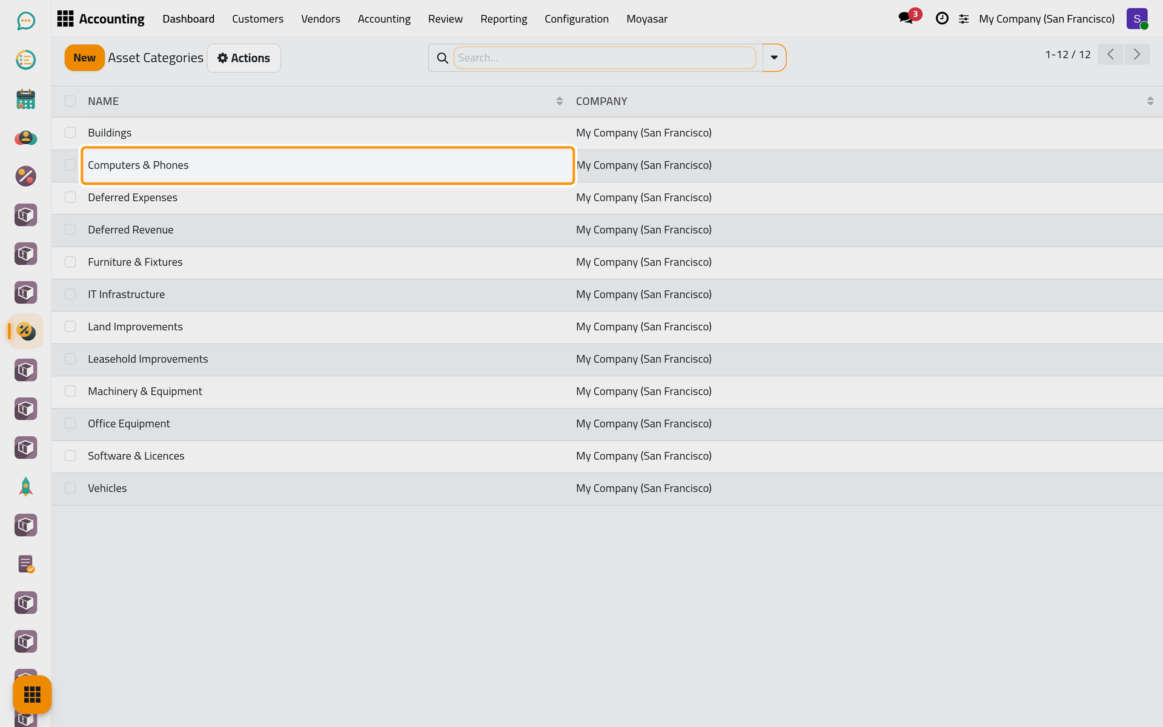Open the user avatar S menu

(1137, 19)
